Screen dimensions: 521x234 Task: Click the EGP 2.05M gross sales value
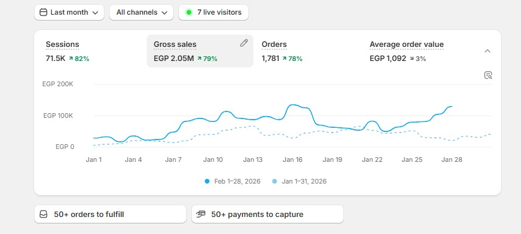pyautogui.click(x=174, y=59)
